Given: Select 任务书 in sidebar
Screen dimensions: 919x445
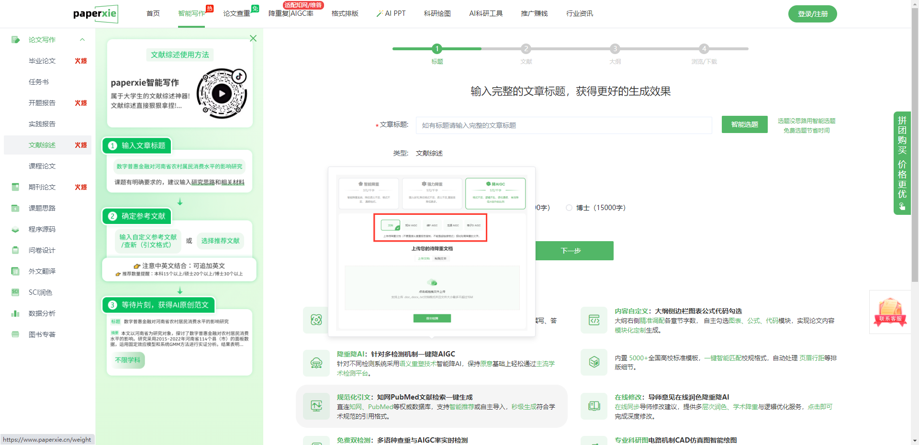Looking at the screenshot, I should [39, 82].
